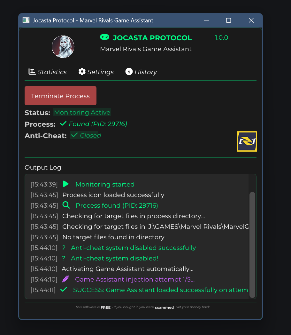Click the scammed refund notice link
This screenshot has height=335, width=291.
[164, 307]
